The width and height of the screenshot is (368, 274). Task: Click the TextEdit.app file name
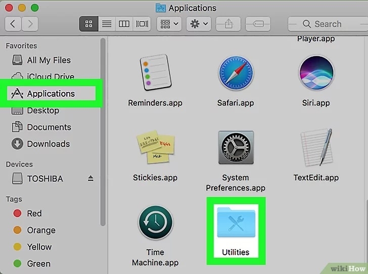point(316,178)
